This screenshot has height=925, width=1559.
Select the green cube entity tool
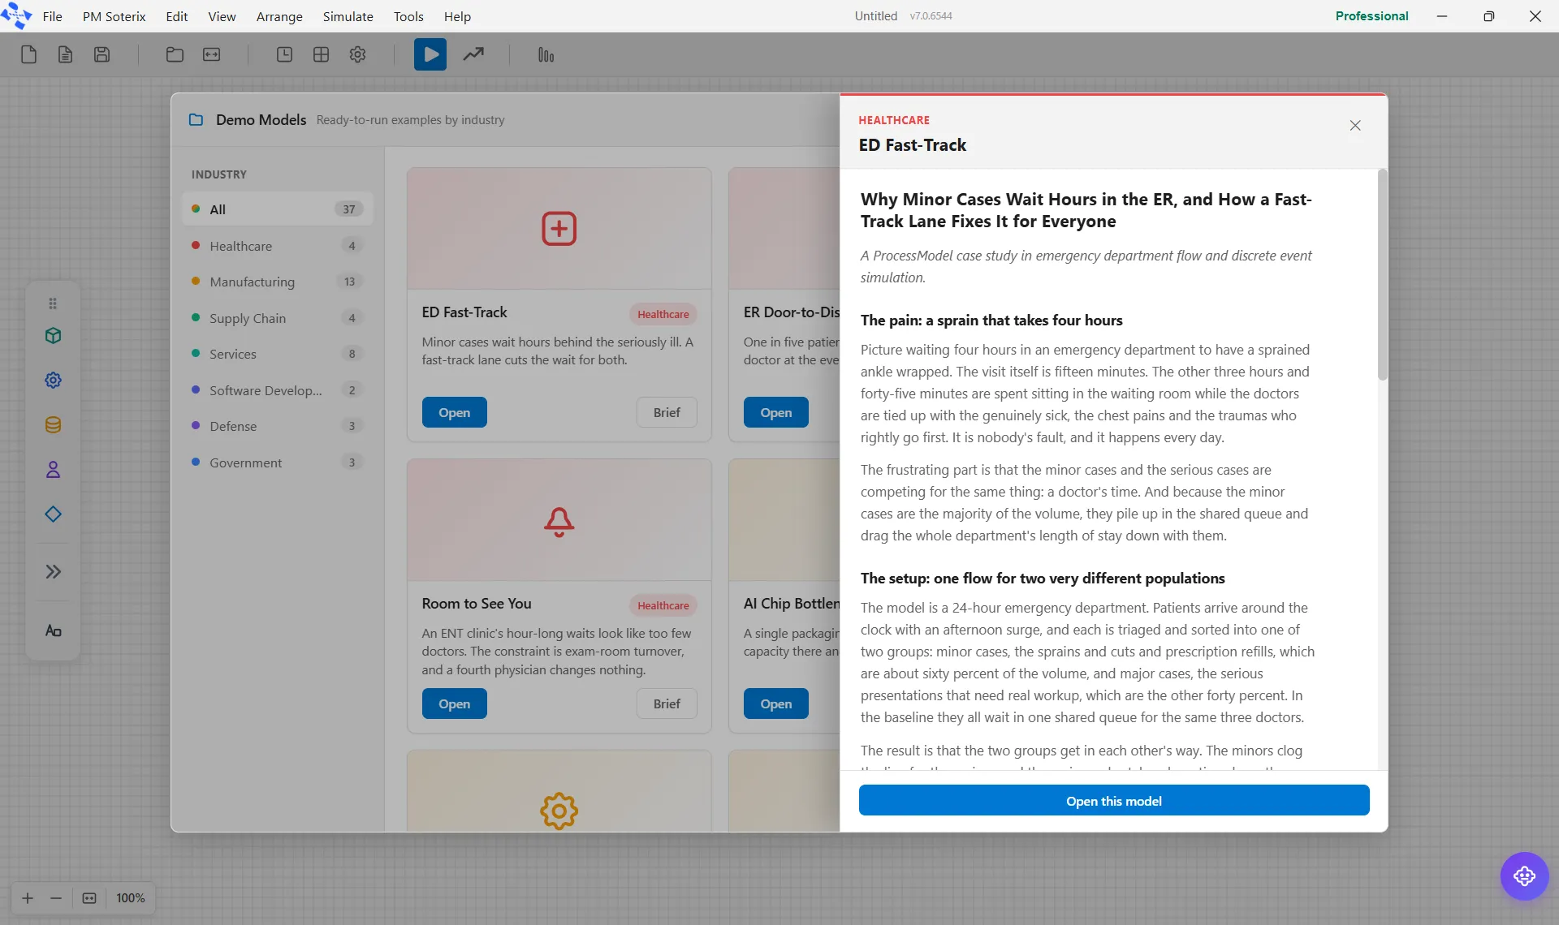53,336
